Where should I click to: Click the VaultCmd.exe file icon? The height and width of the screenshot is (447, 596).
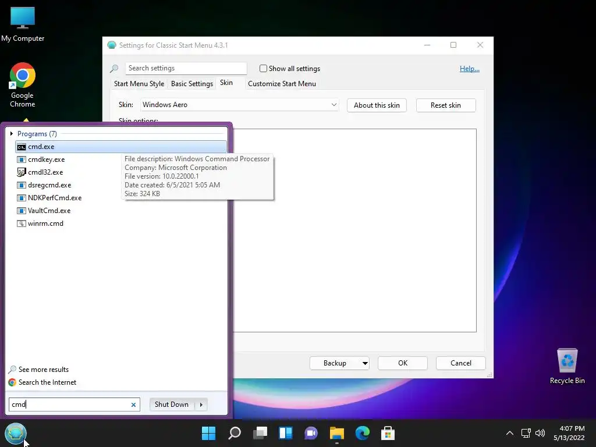tap(22, 211)
